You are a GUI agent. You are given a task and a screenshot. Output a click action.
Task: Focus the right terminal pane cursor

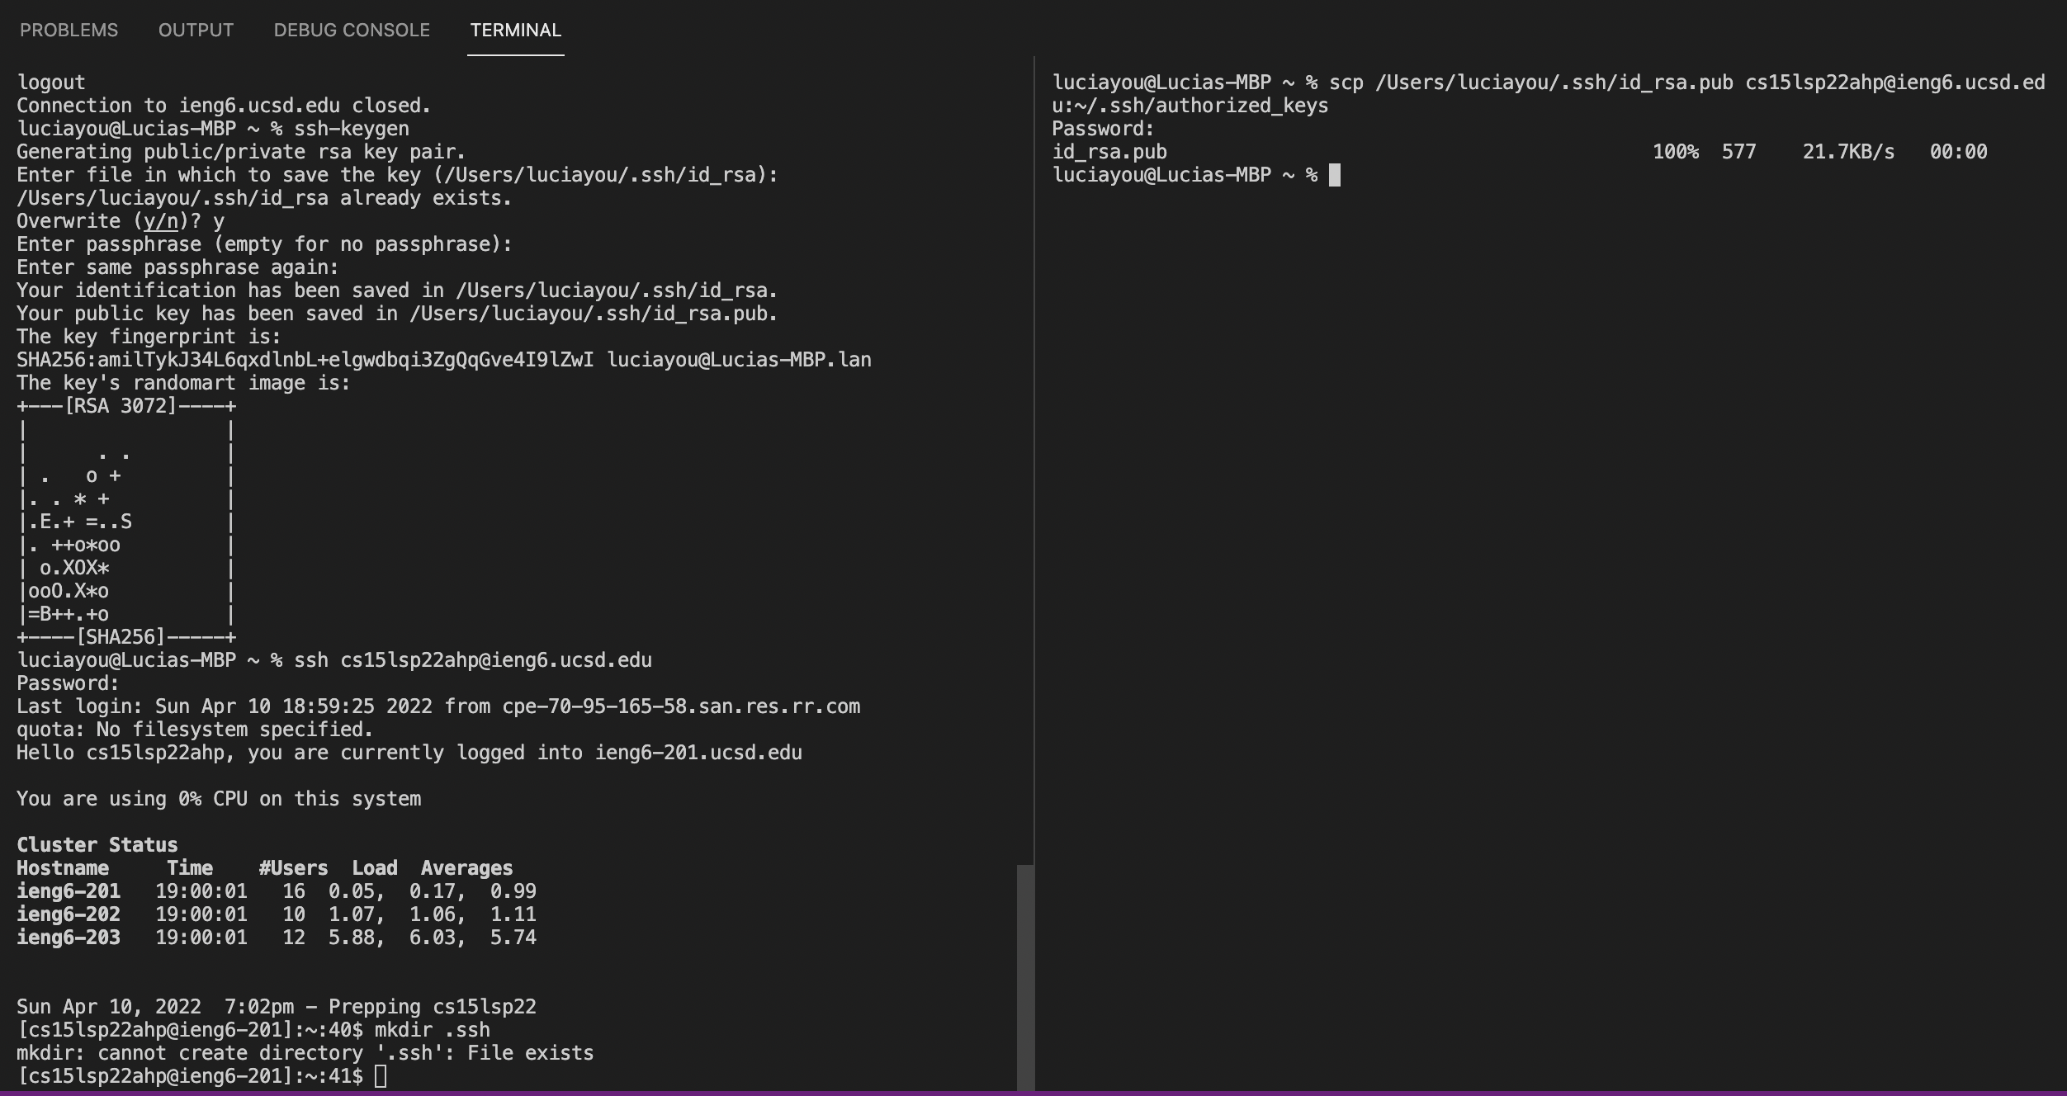coord(1334,174)
